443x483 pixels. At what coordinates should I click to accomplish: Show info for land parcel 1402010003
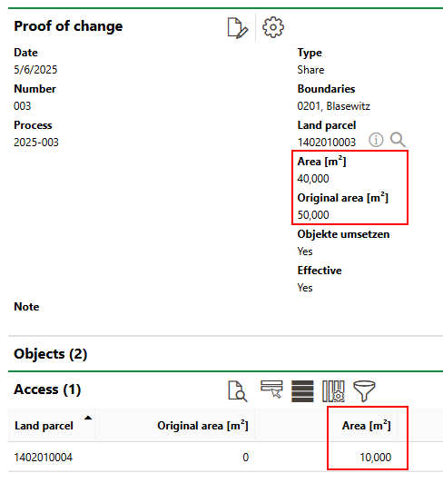click(376, 140)
